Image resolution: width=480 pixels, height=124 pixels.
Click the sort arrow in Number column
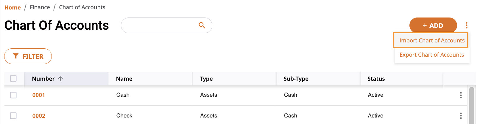(60, 79)
